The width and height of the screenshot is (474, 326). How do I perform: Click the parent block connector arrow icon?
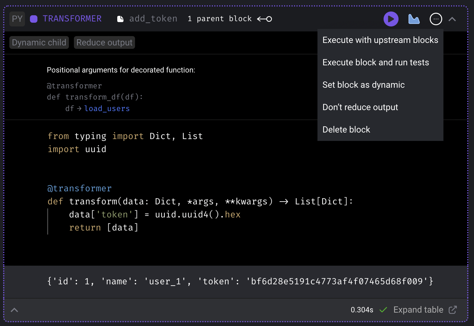[x=264, y=19]
